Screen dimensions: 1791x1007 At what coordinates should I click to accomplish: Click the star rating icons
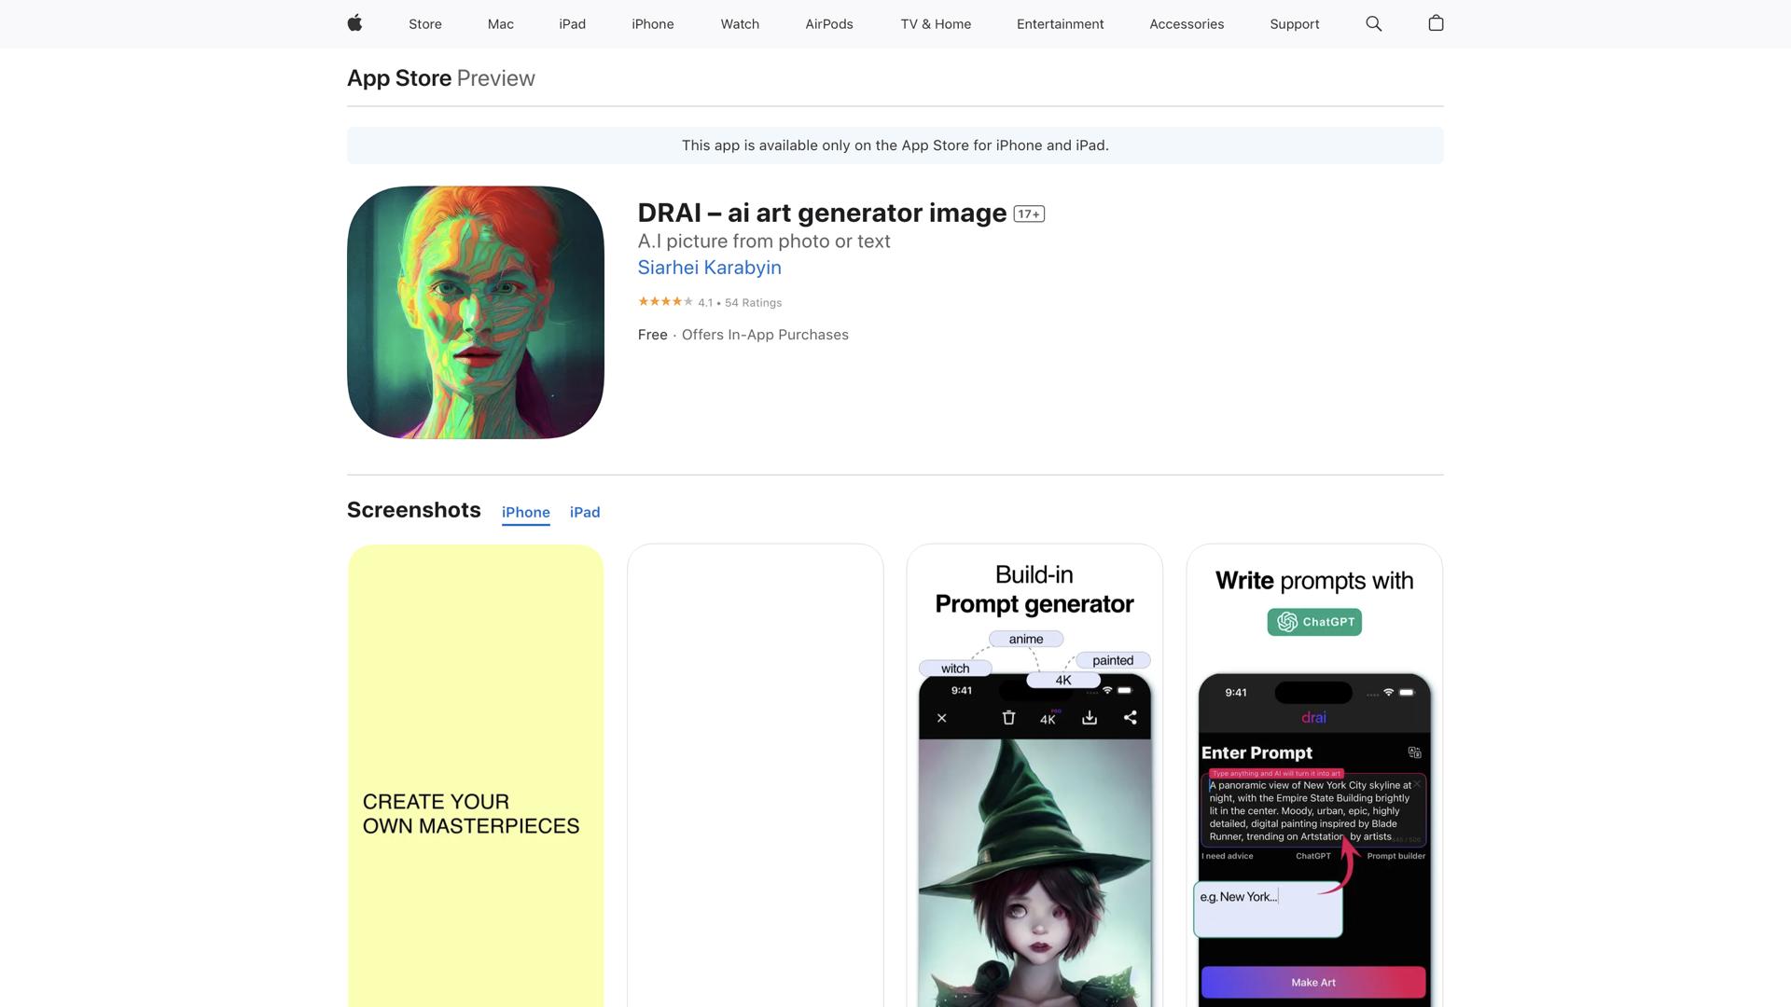(665, 301)
